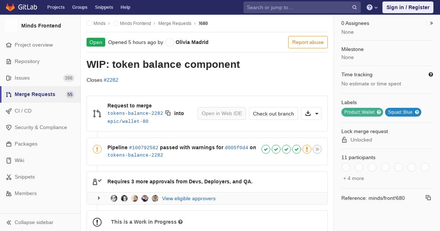Image resolution: width=440 pixels, height=231 pixels.
Task: Click the Snippets scissors icon
Action: 9,177
